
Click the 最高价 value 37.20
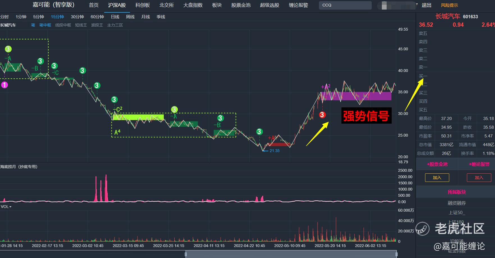click(x=446, y=119)
